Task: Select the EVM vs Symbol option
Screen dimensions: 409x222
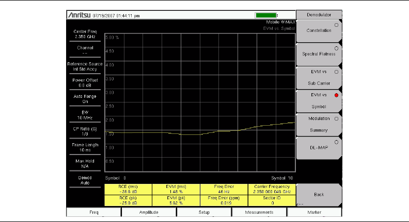Action: [x=319, y=100]
